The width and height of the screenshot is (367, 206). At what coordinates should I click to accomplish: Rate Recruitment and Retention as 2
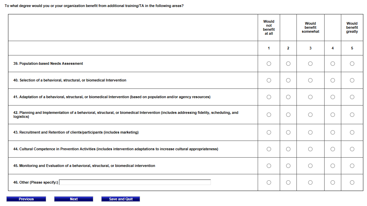(288, 133)
